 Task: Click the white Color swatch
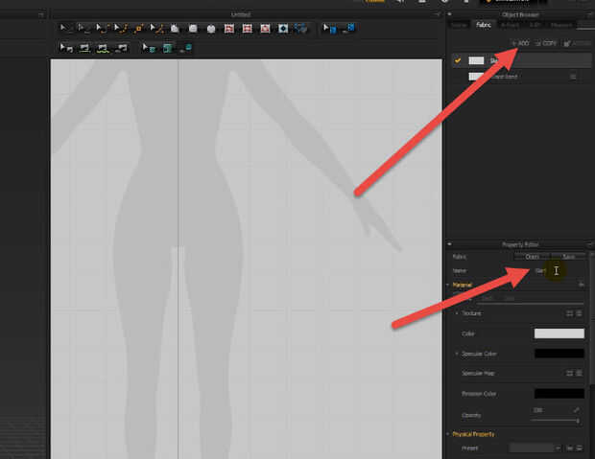pyautogui.click(x=559, y=333)
